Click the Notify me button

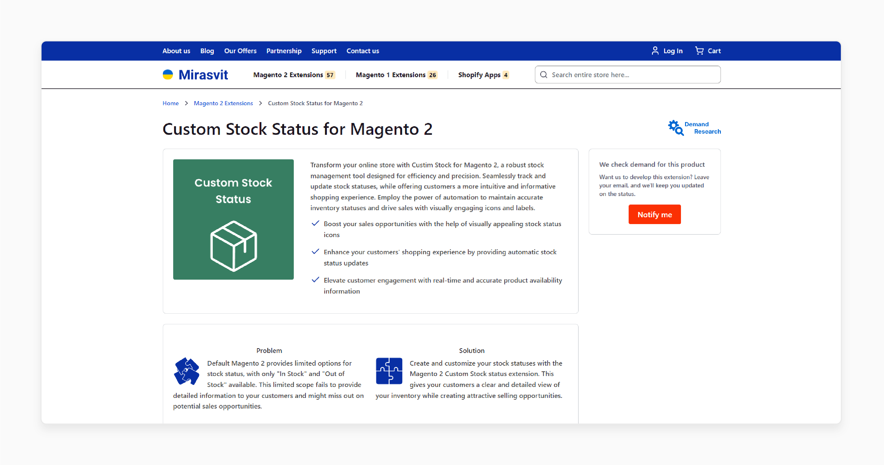(x=655, y=215)
